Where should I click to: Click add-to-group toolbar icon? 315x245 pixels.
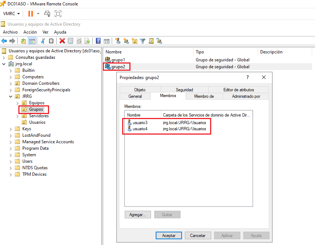click(x=159, y=41)
